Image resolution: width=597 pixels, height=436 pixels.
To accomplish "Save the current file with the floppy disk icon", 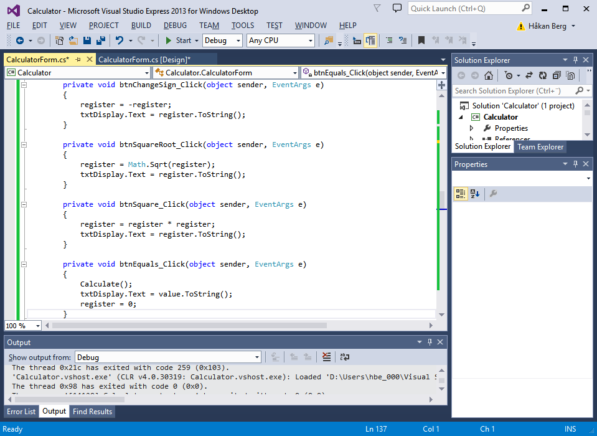I will click(x=87, y=40).
